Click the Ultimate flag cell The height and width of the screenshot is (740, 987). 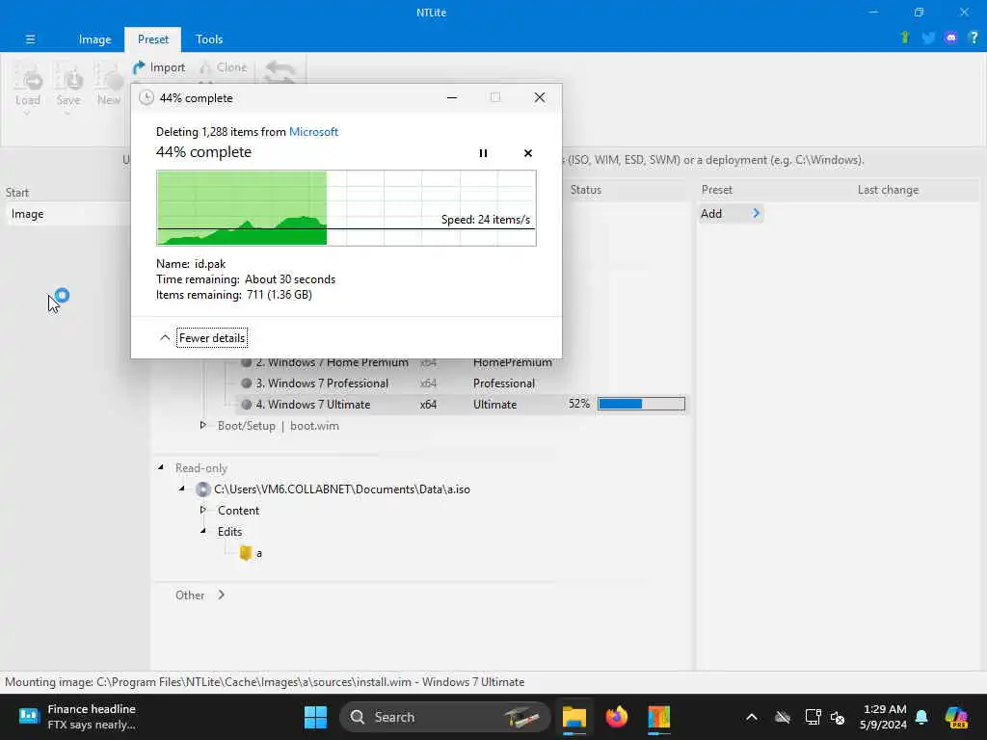[x=494, y=405]
